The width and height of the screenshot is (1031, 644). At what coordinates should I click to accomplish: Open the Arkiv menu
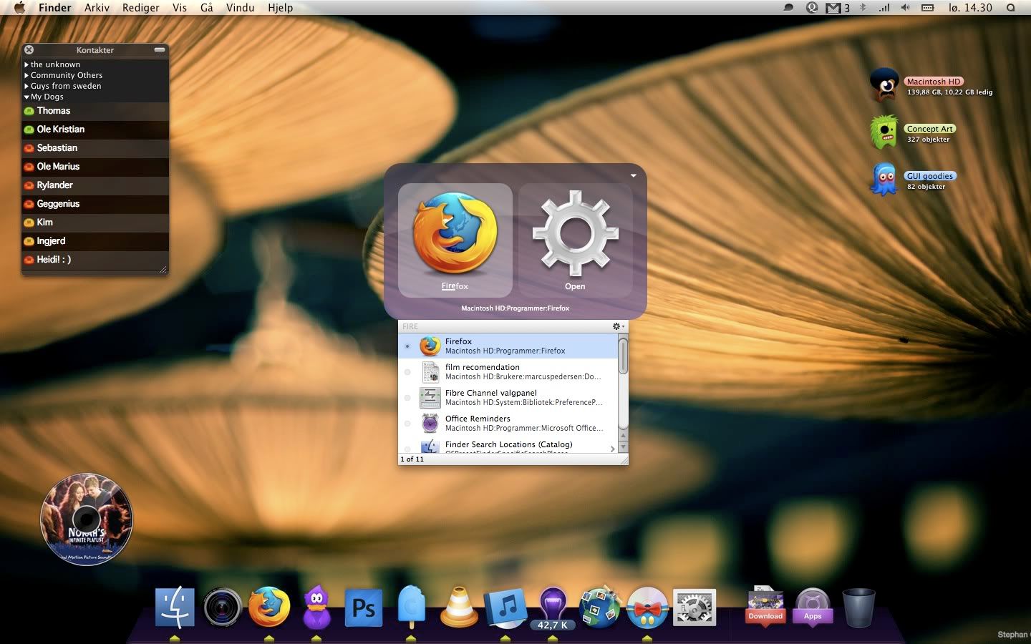tap(97, 8)
